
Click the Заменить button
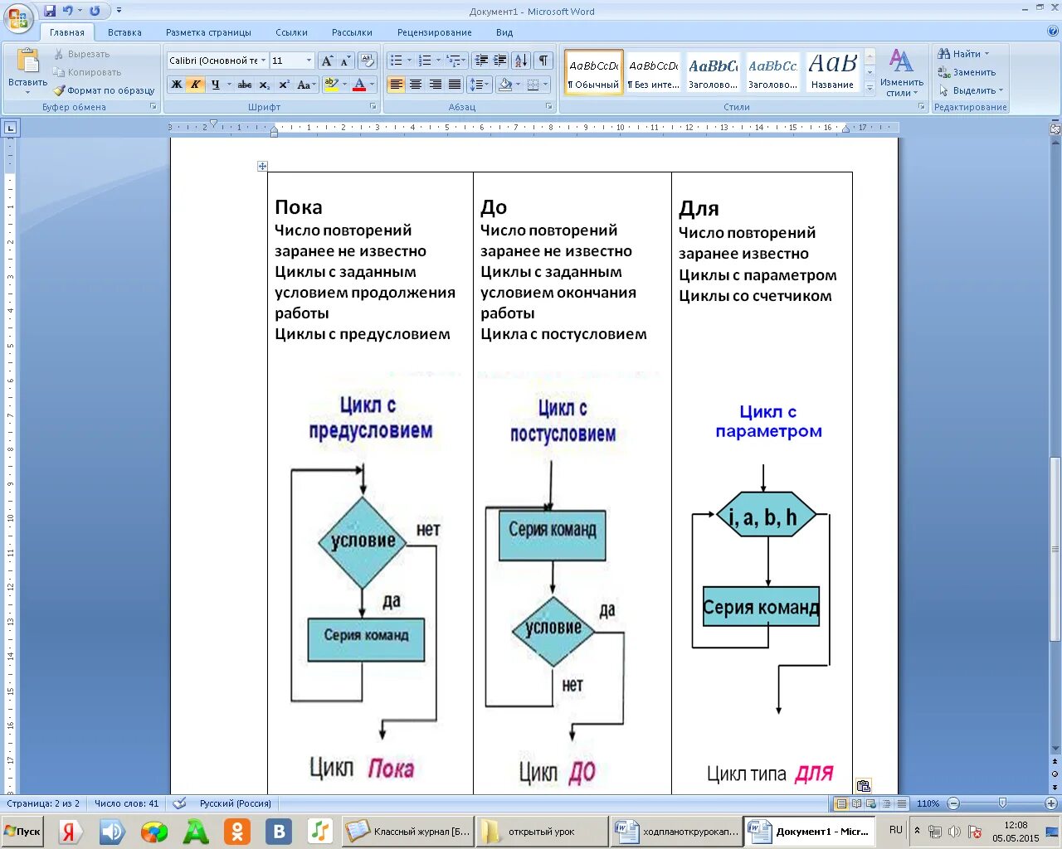(967, 72)
